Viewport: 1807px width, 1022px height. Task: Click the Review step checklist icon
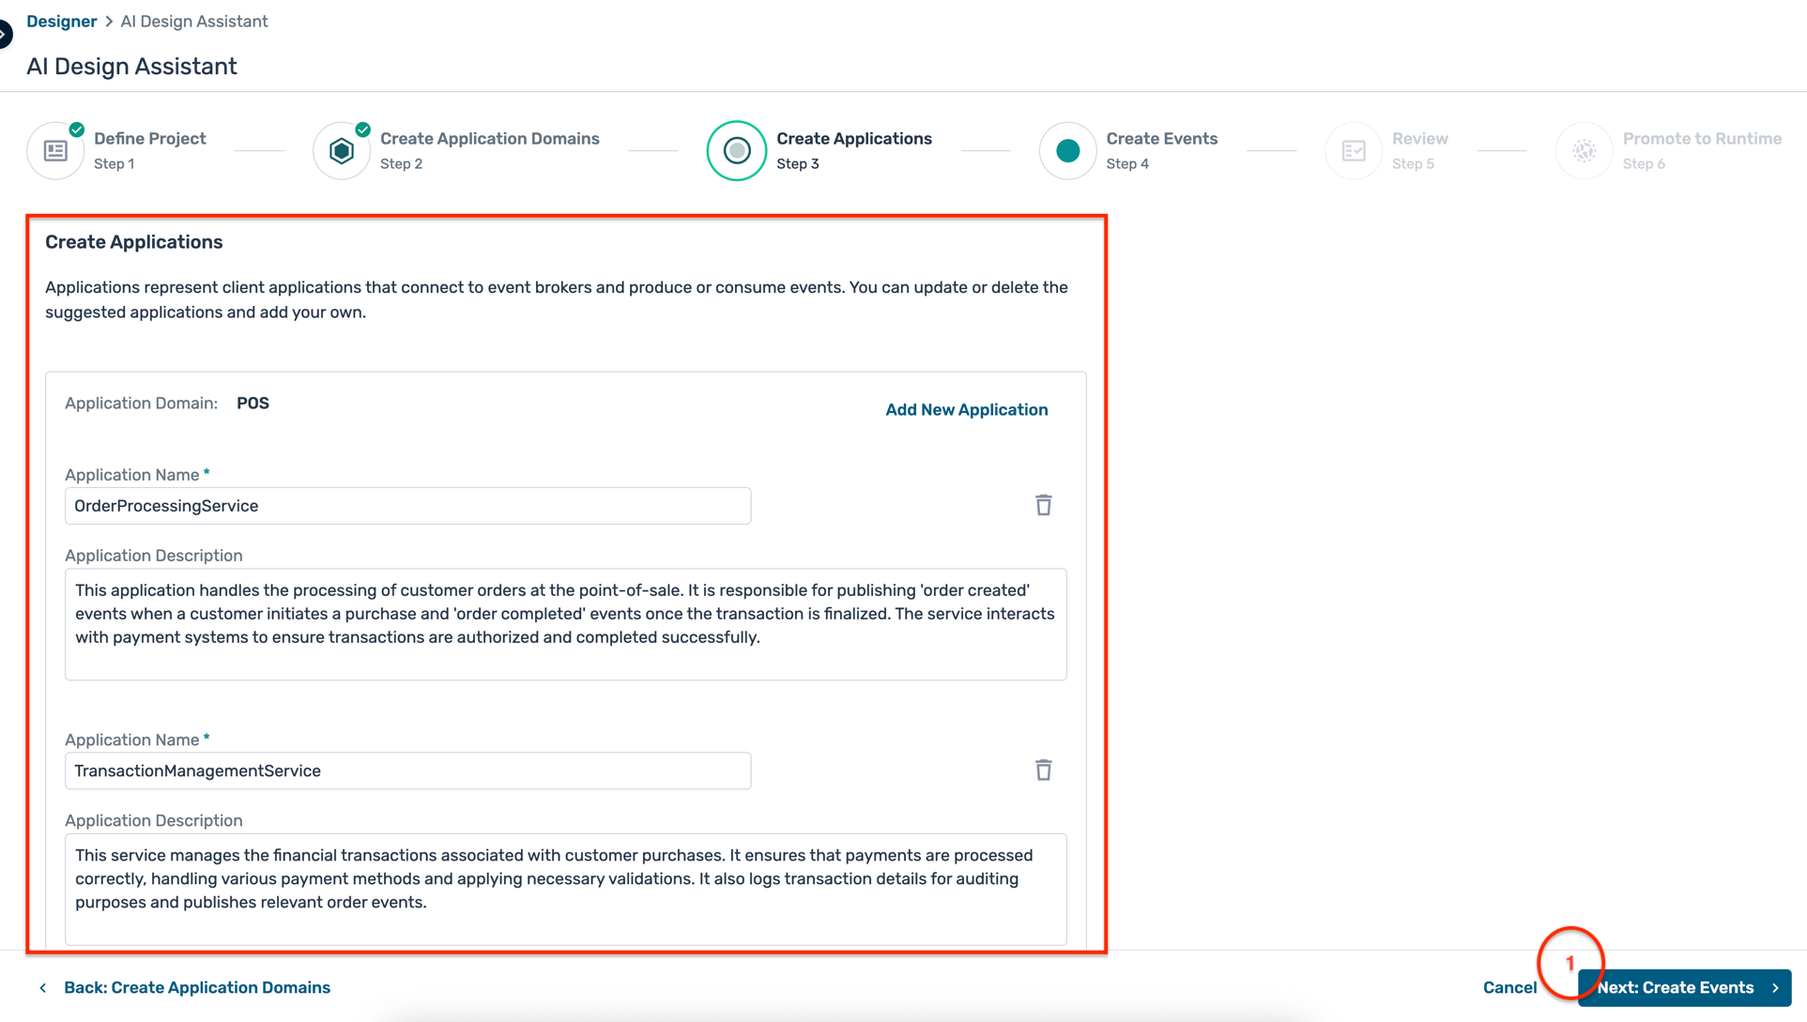(x=1354, y=150)
